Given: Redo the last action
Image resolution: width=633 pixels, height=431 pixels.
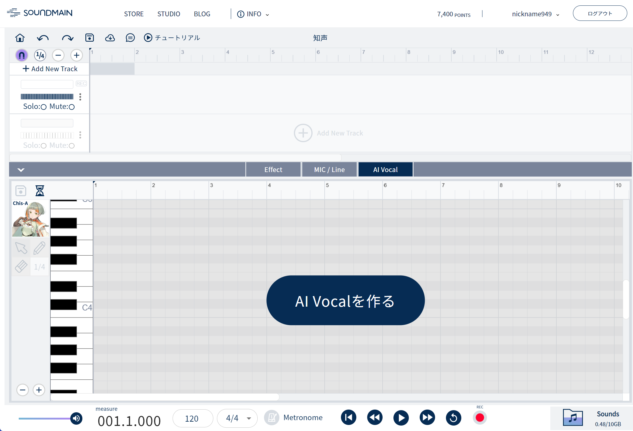Looking at the screenshot, I should (x=68, y=38).
